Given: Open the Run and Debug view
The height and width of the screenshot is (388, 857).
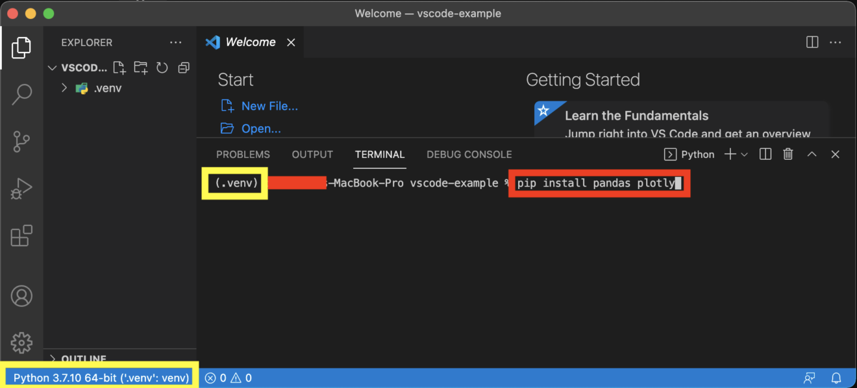Looking at the screenshot, I should pyautogui.click(x=21, y=188).
